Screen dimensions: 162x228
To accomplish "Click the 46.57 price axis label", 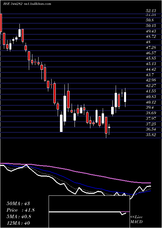I will [151, 53].
